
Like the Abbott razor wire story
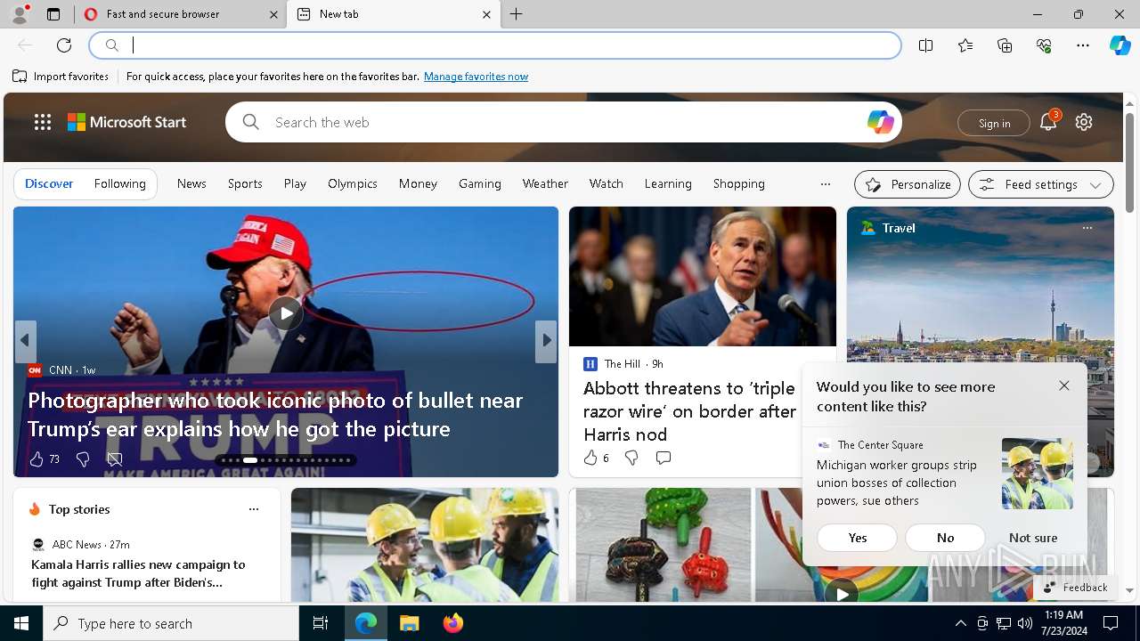click(590, 458)
